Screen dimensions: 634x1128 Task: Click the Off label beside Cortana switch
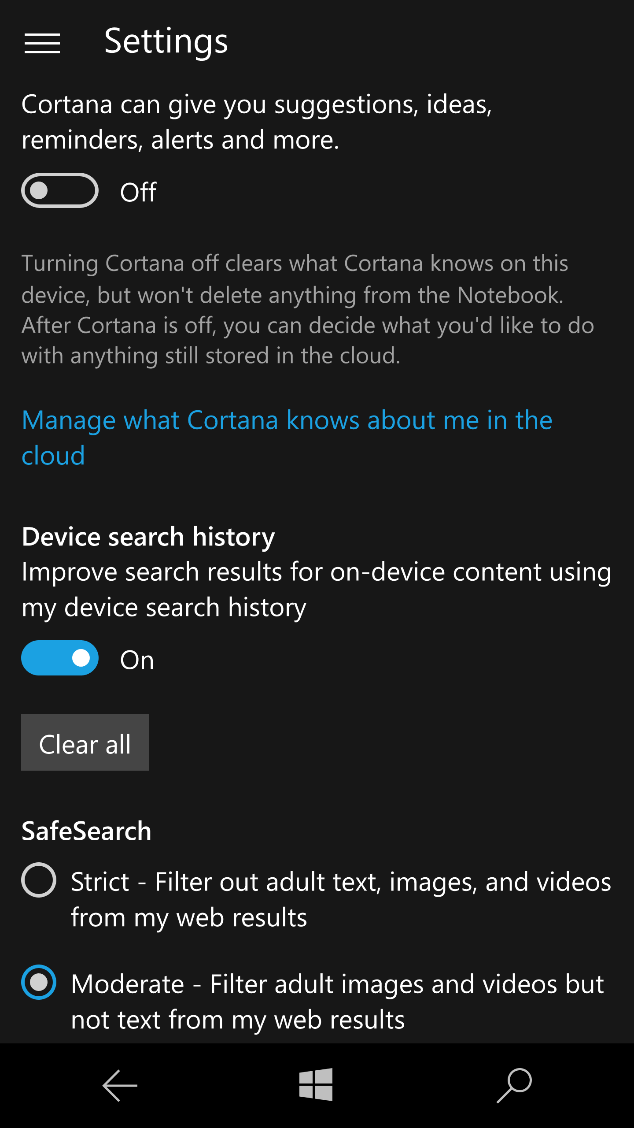138,192
